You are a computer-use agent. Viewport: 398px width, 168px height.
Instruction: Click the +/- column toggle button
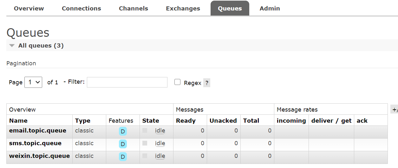coord(395,110)
